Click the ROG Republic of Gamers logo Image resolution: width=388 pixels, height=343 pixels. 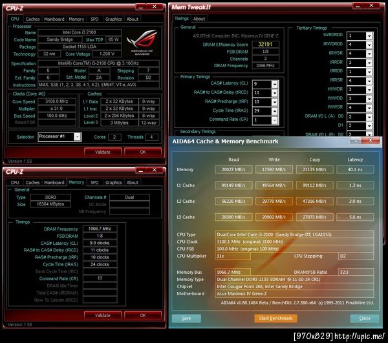[x=142, y=43]
